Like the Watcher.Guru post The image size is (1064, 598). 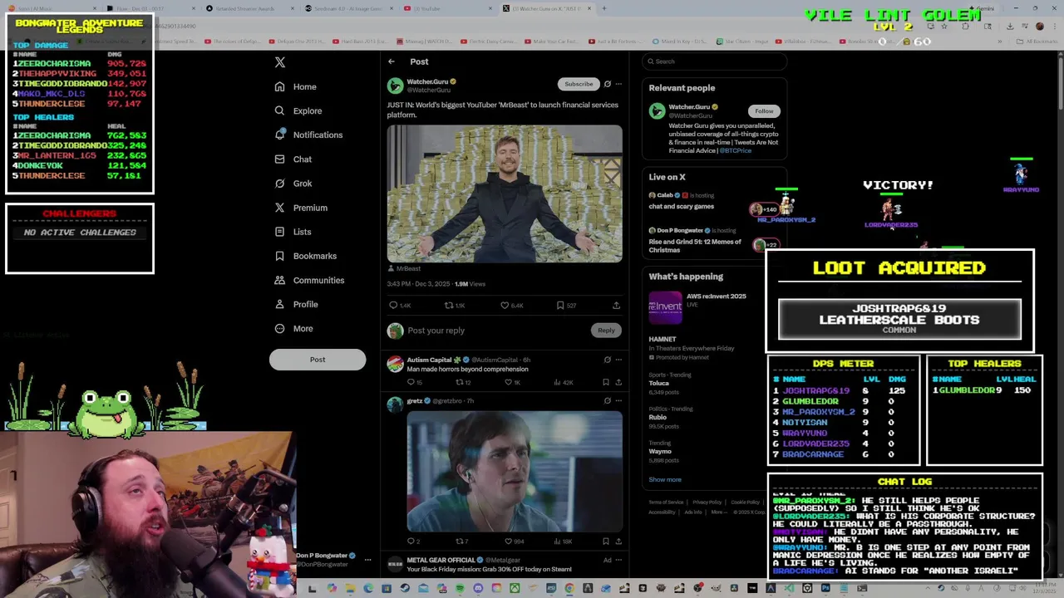pyautogui.click(x=505, y=306)
